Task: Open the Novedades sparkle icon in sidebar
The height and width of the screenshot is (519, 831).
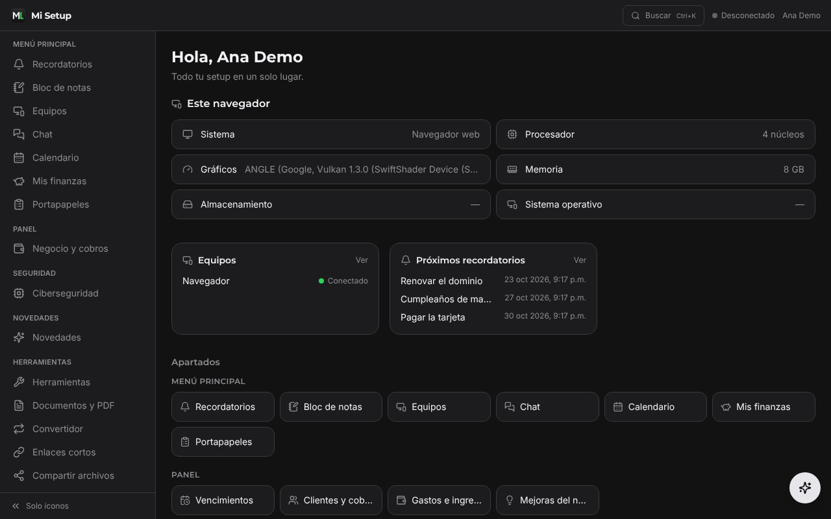Action: (19, 337)
